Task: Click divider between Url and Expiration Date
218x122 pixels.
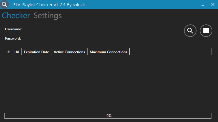Action: tap(22, 52)
